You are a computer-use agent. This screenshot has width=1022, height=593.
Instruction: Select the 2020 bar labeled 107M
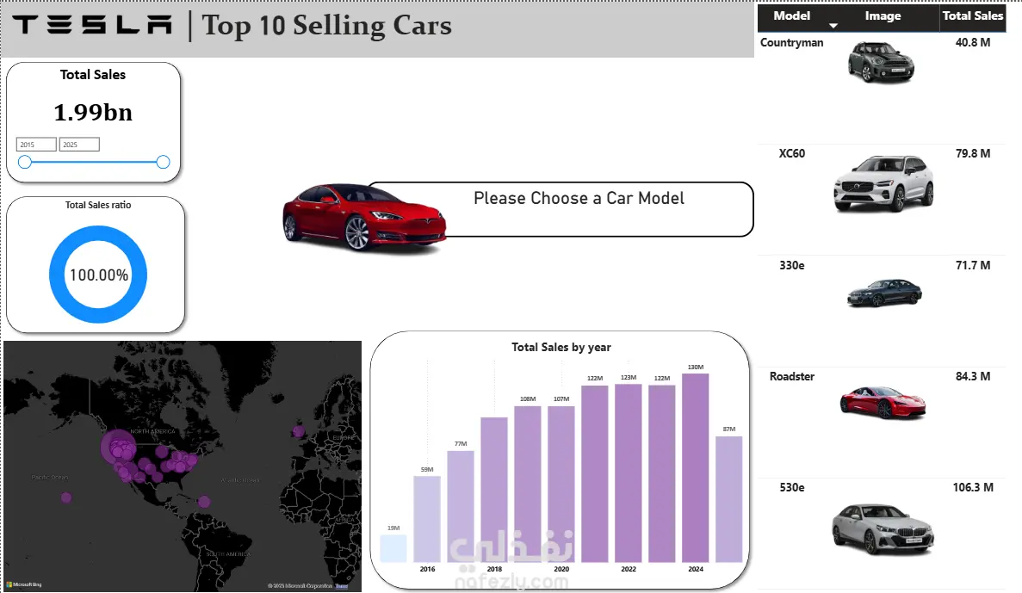point(561,485)
